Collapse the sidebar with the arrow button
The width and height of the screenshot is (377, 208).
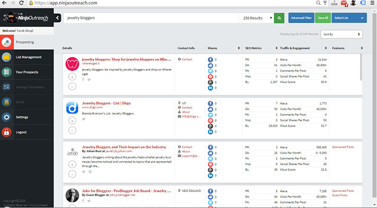(58, 18)
